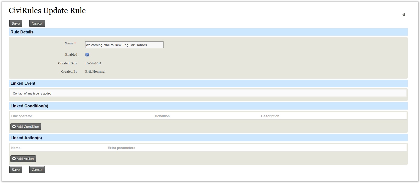
Task: Click the Linked Action(s) section header
Action: coord(26,138)
